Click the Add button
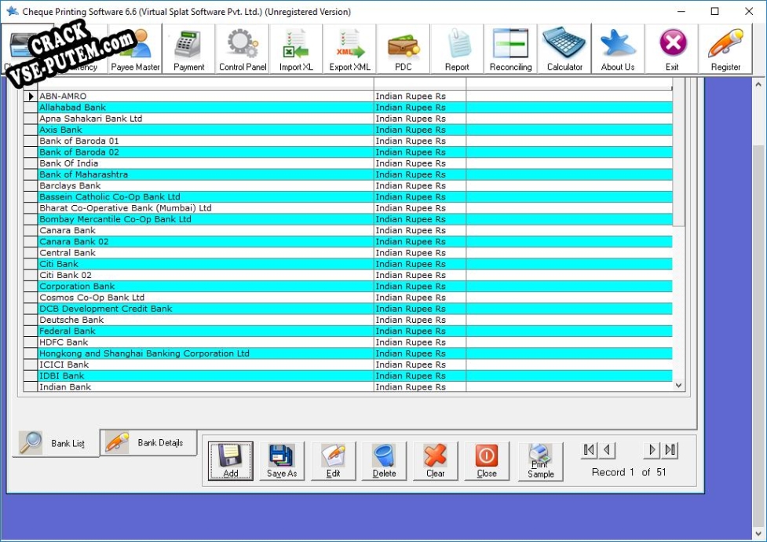 tap(231, 460)
